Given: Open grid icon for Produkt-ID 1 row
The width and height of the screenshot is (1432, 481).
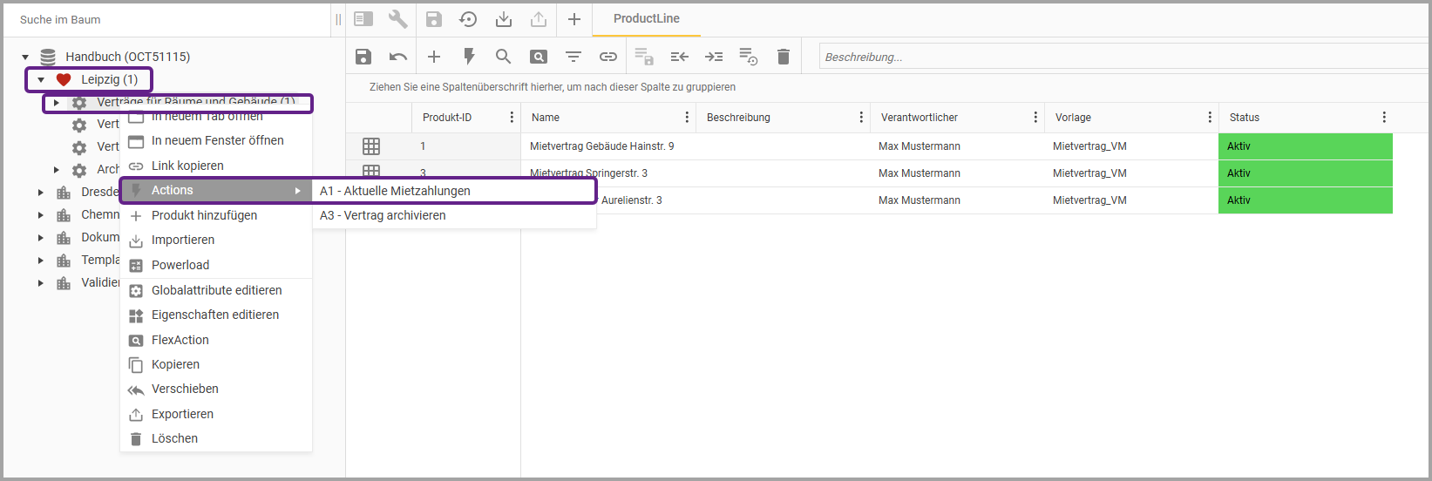Looking at the screenshot, I should [x=371, y=146].
